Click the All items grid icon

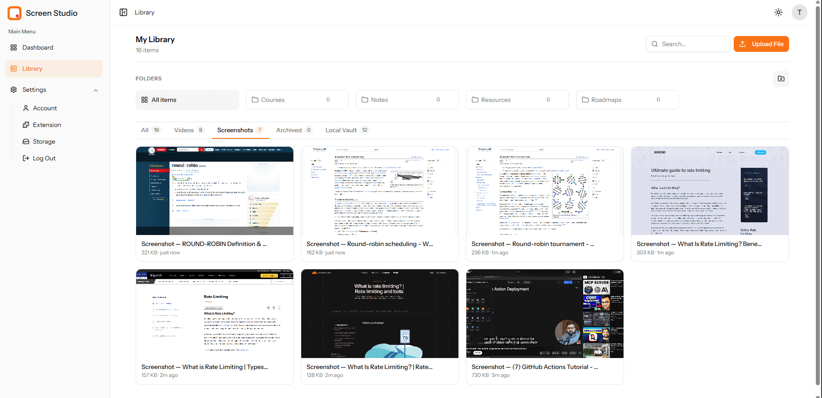144,100
